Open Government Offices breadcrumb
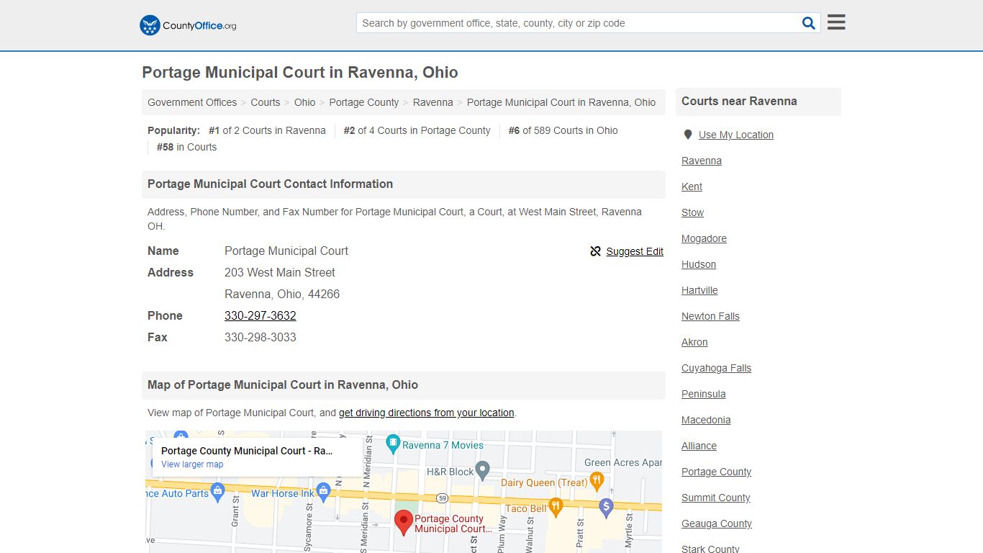Image resolution: width=983 pixels, height=553 pixels. [x=192, y=102]
